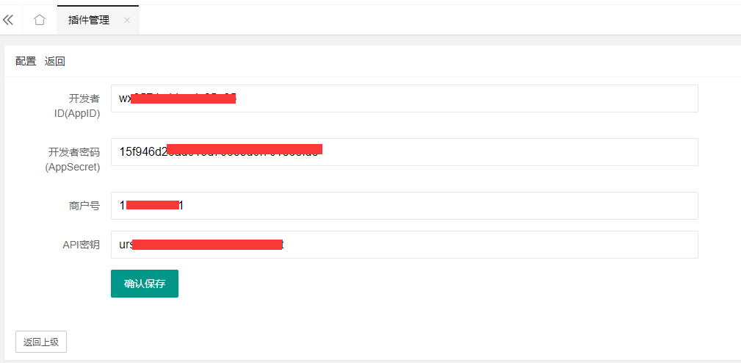The width and height of the screenshot is (741, 363).
Task: Focus the API密钥 input field
Action: click(x=405, y=245)
